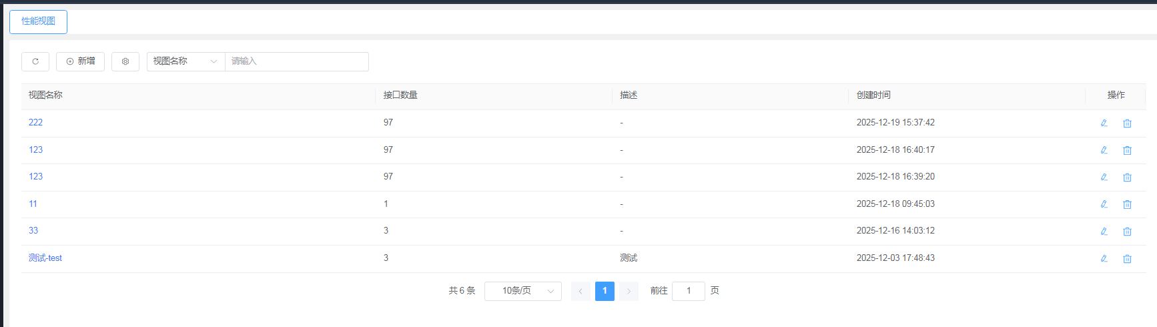This screenshot has height=327, width=1157.
Task: Open column settings gear icon
Action: 125,61
